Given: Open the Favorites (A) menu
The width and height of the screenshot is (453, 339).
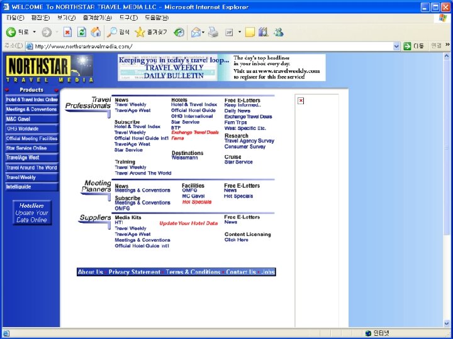Looking at the screenshot, I should click(x=98, y=18).
